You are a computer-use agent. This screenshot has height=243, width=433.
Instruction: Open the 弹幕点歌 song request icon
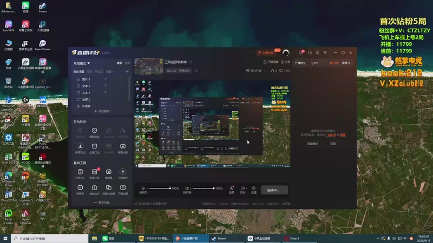pos(123,148)
